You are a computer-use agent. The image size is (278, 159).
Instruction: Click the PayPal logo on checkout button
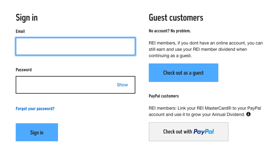coord(204,132)
